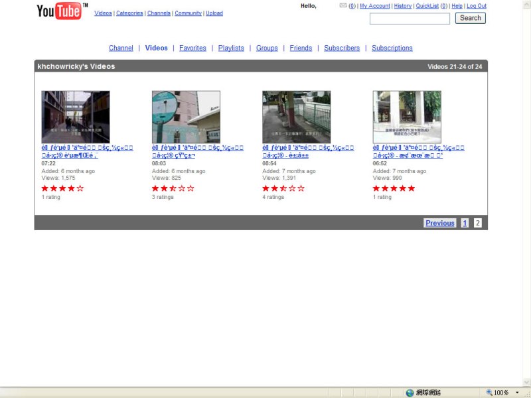Open the QuickList link
This screenshot has height=398, width=531.
click(x=427, y=6)
